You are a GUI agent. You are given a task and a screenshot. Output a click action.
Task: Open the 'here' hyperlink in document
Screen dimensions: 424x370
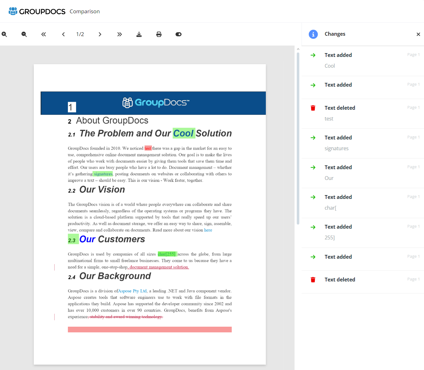[208, 230]
